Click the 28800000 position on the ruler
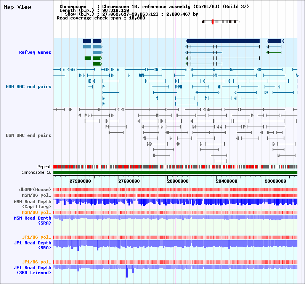This screenshot has width=305, height=284. point(275,181)
